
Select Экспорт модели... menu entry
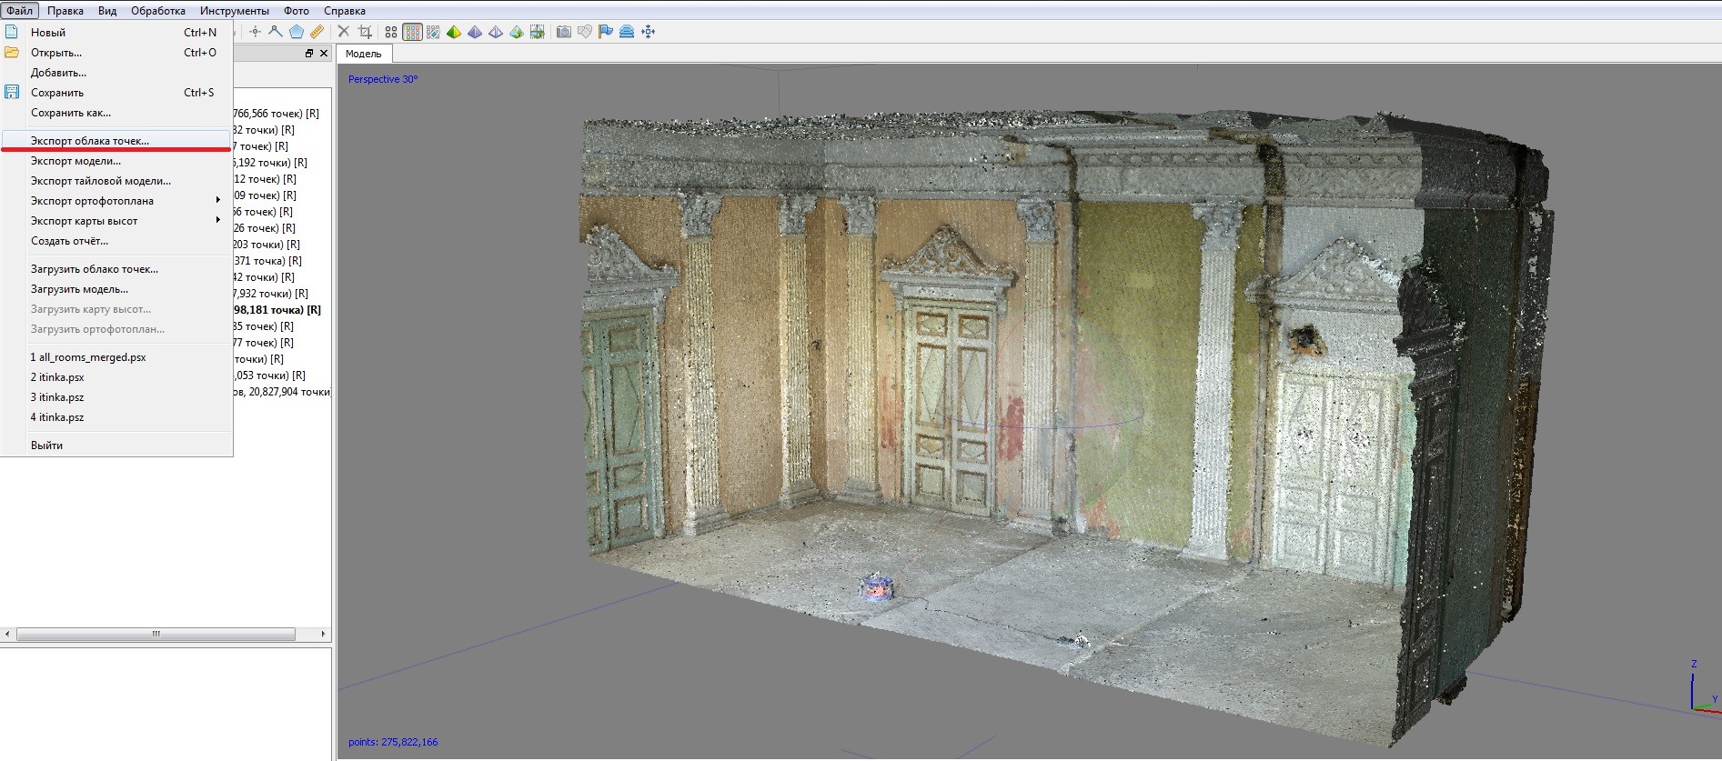[116, 161]
